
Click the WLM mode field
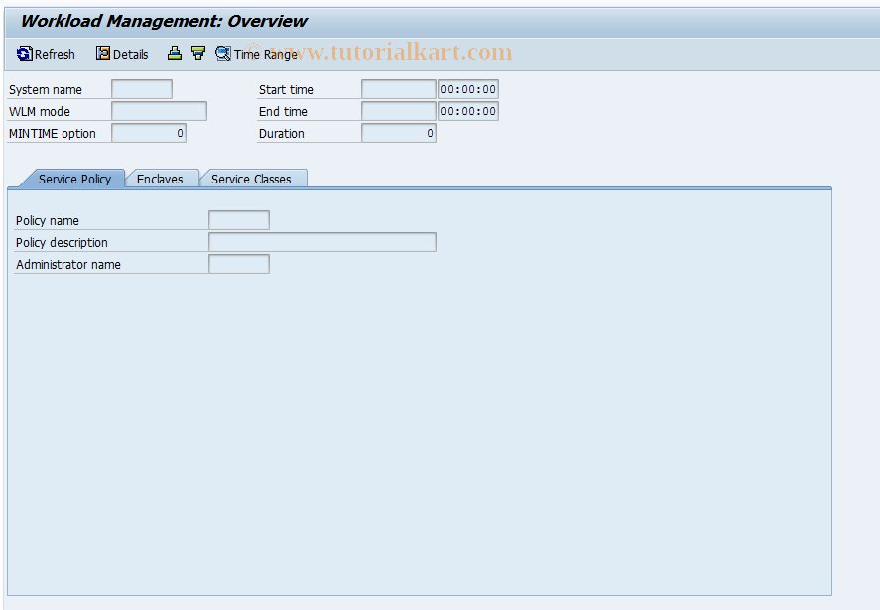tap(159, 110)
